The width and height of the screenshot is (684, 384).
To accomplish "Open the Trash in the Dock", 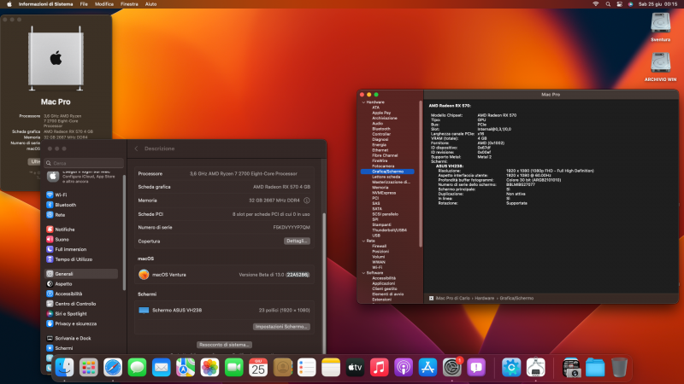I will click(x=619, y=368).
